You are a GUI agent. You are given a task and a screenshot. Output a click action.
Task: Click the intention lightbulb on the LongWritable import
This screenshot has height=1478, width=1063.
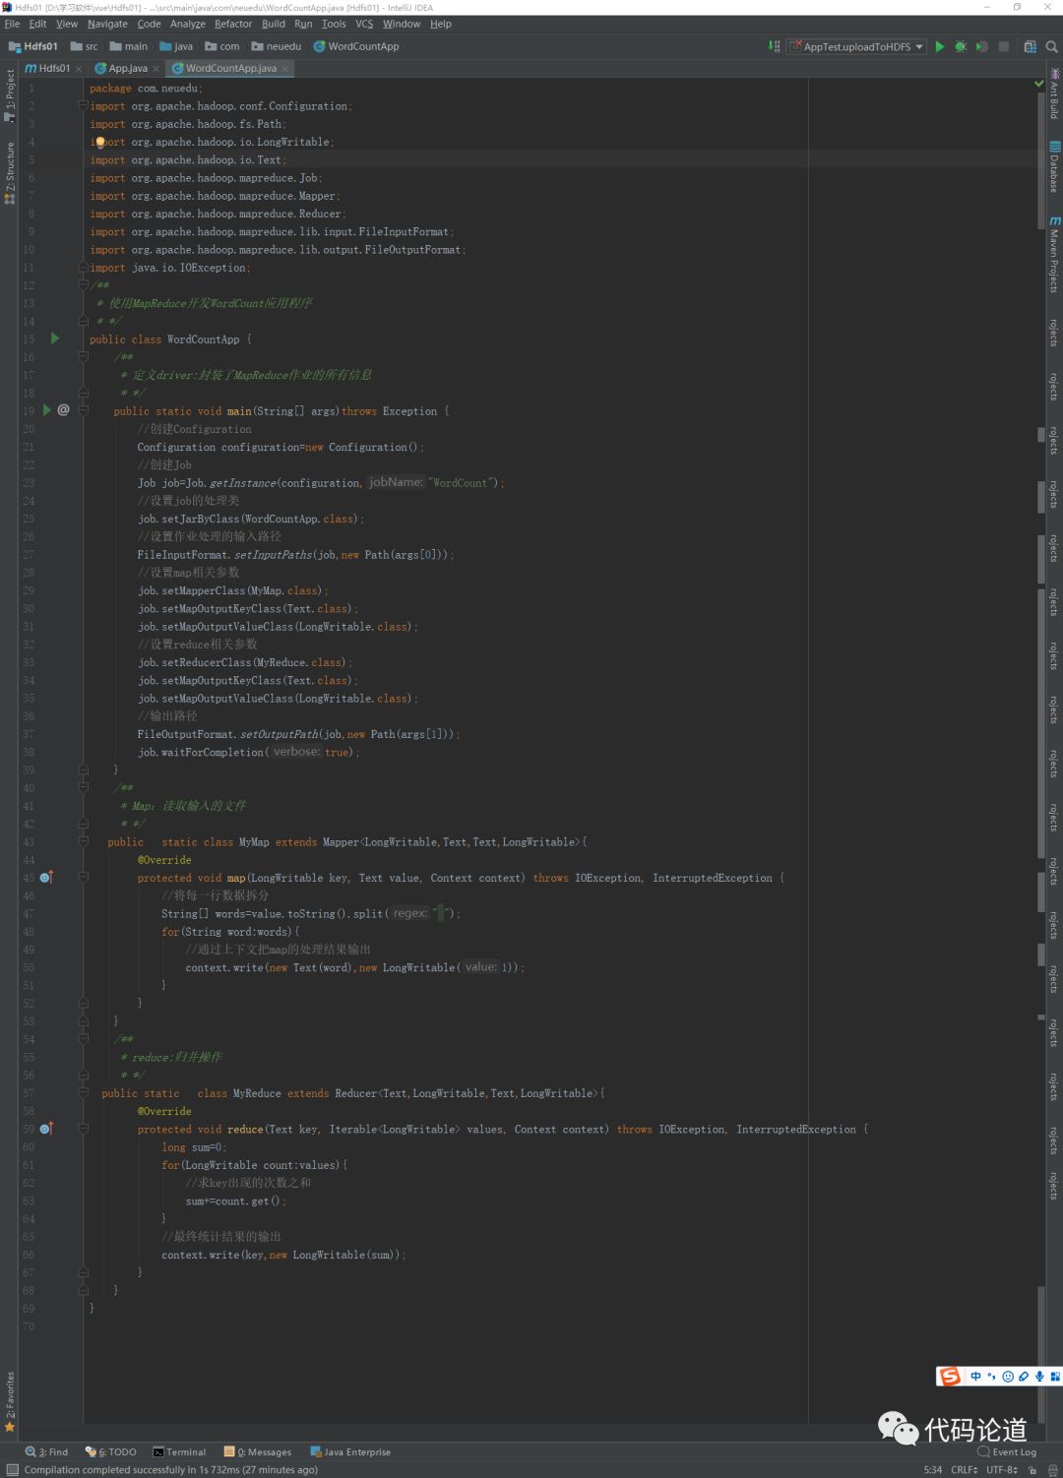coord(99,142)
